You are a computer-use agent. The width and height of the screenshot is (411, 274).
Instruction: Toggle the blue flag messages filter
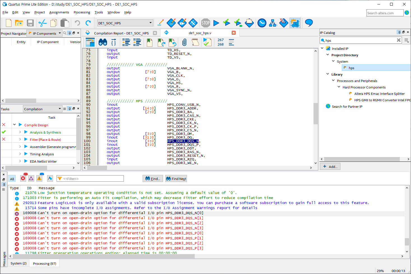click(x=50, y=178)
